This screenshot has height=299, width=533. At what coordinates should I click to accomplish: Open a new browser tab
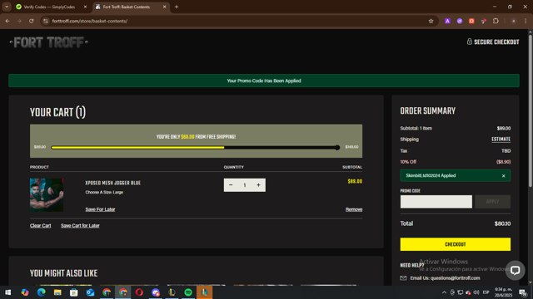click(177, 7)
